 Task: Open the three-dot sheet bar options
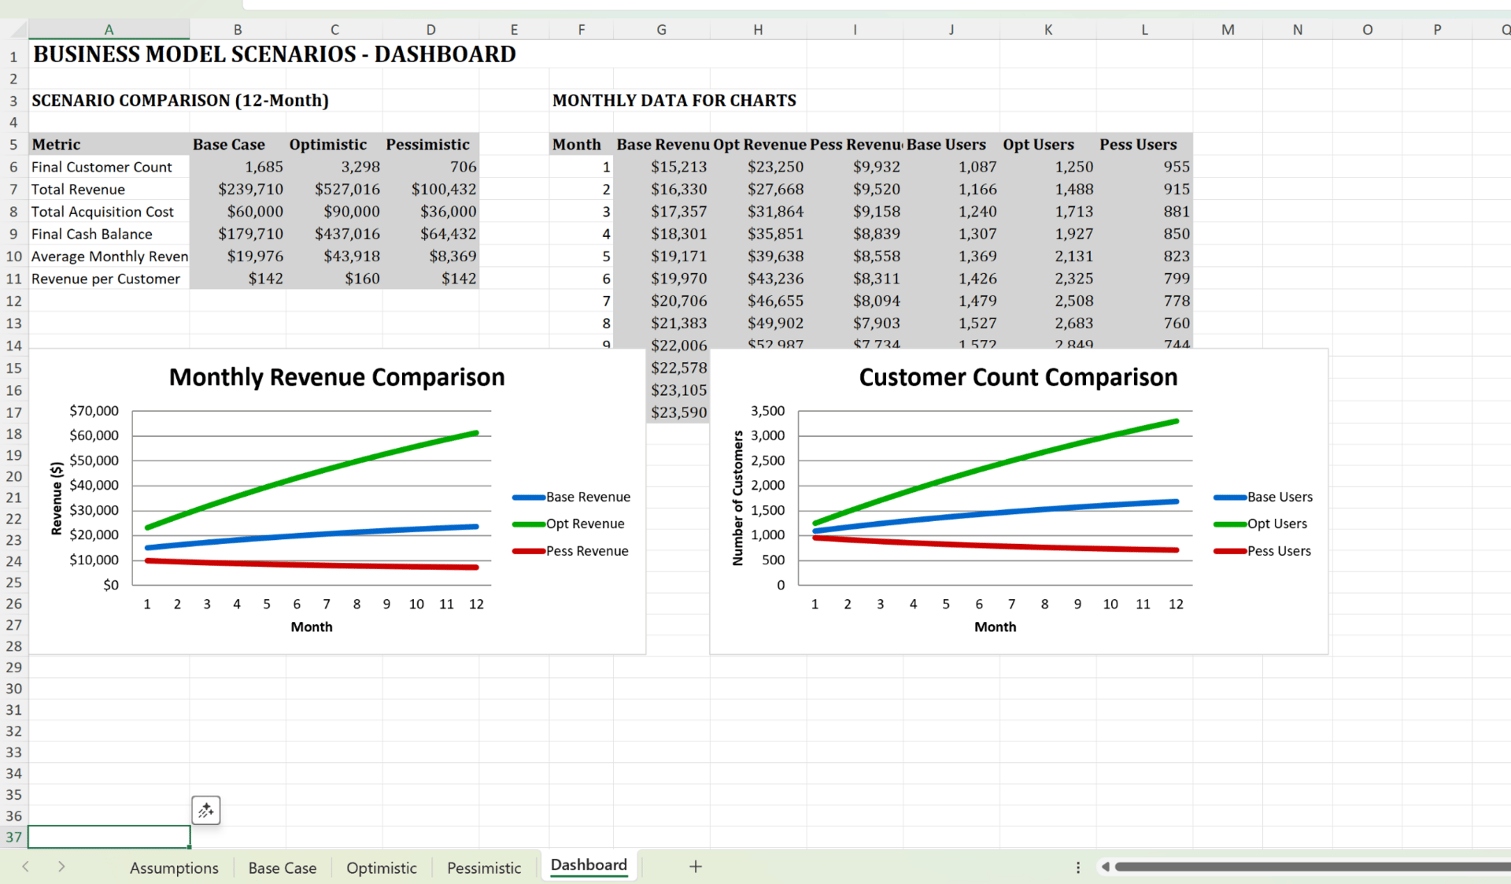(1077, 867)
